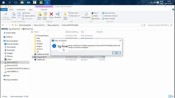This screenshot has width=175, height=98.
Task: Click the Propriedades icon
Action: tap(86, 14)
